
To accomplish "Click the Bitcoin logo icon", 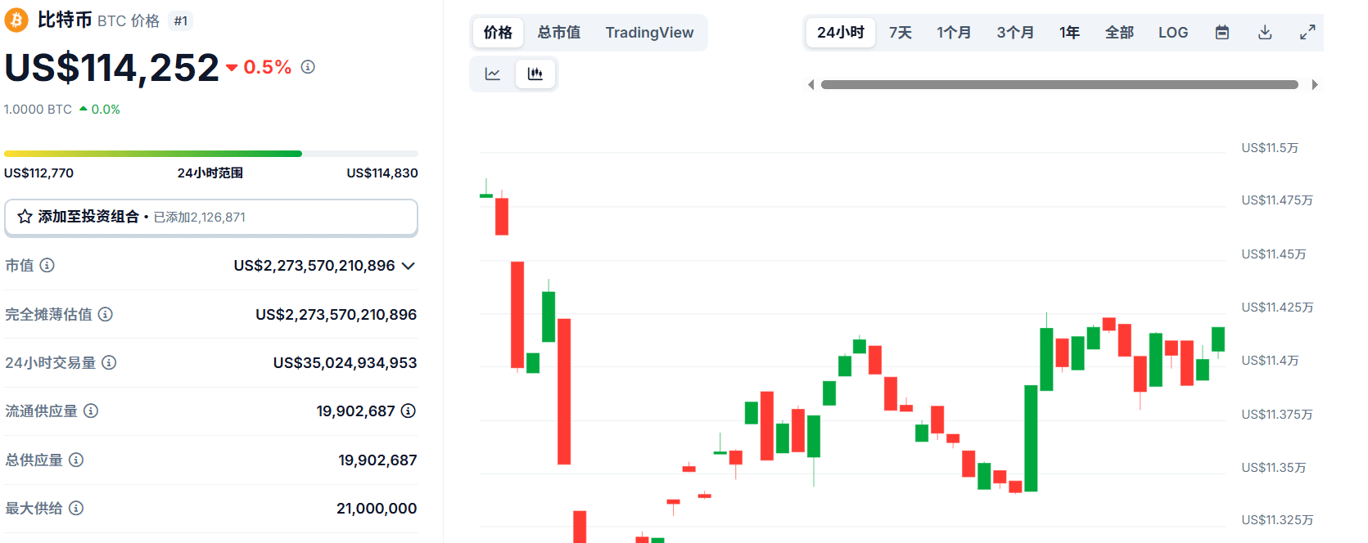I will coord(16,20).
